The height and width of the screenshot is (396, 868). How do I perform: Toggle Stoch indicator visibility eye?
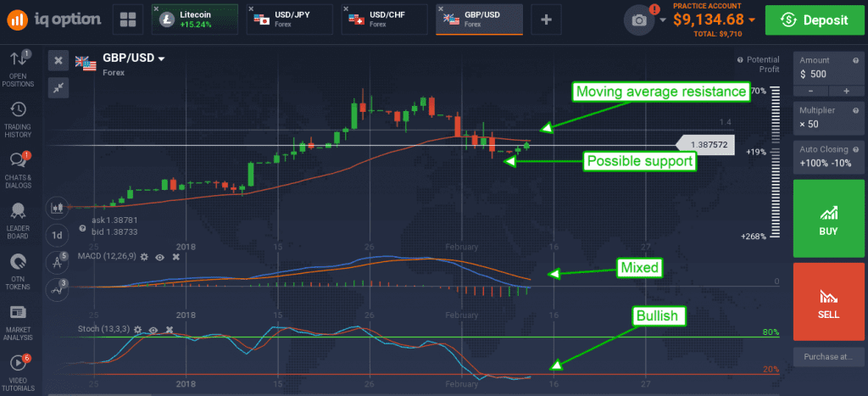pos(153,330)
